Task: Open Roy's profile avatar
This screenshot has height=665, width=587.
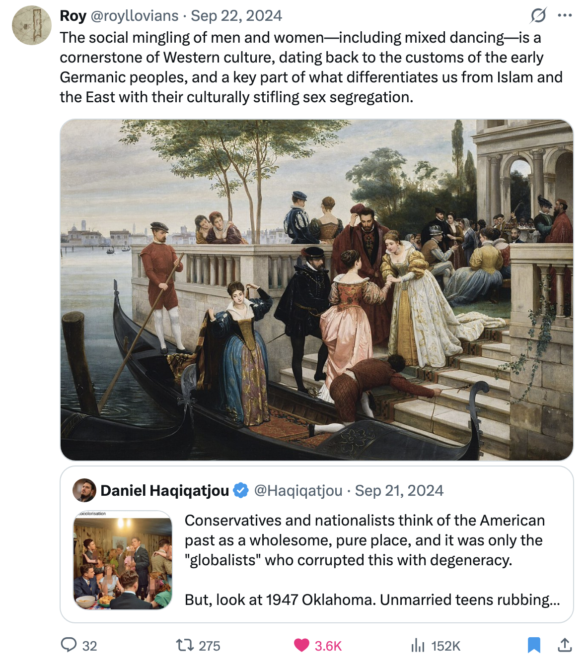Action: (32, 25)
